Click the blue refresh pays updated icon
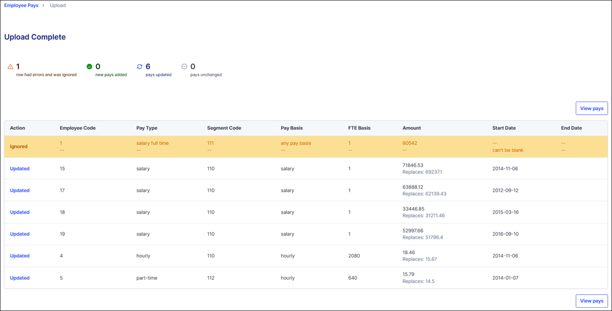The image size is (612, 311). click(x=139, y=67)
